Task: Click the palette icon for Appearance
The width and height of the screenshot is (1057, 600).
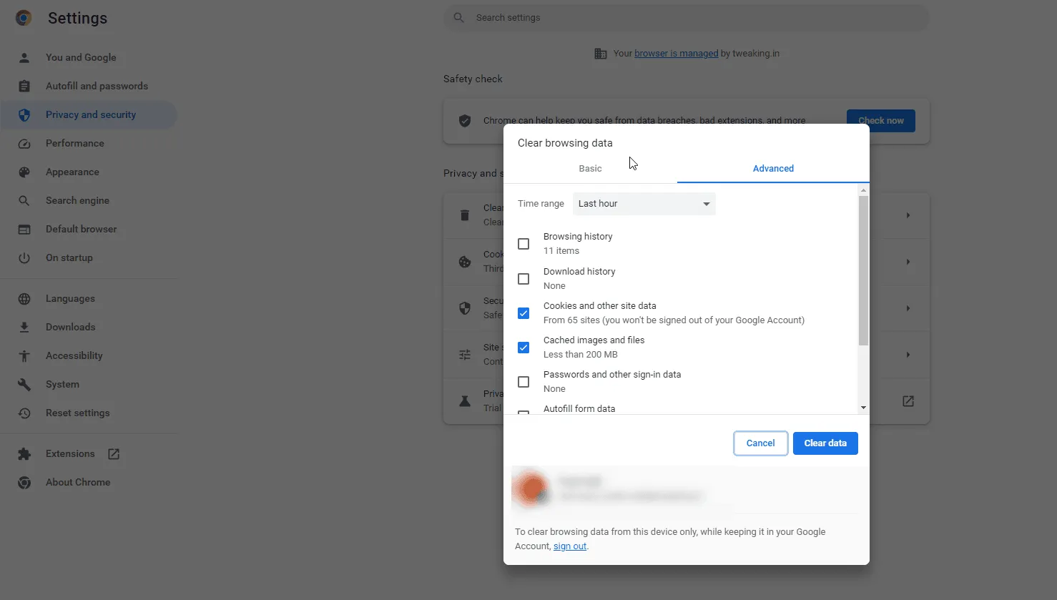Action: click(x=24, y=172)
